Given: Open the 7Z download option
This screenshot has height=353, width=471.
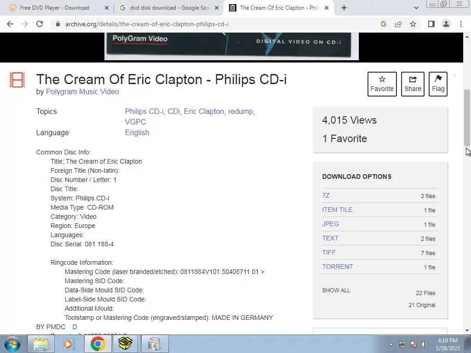Looking at the screenshot, I should (326, 195).
